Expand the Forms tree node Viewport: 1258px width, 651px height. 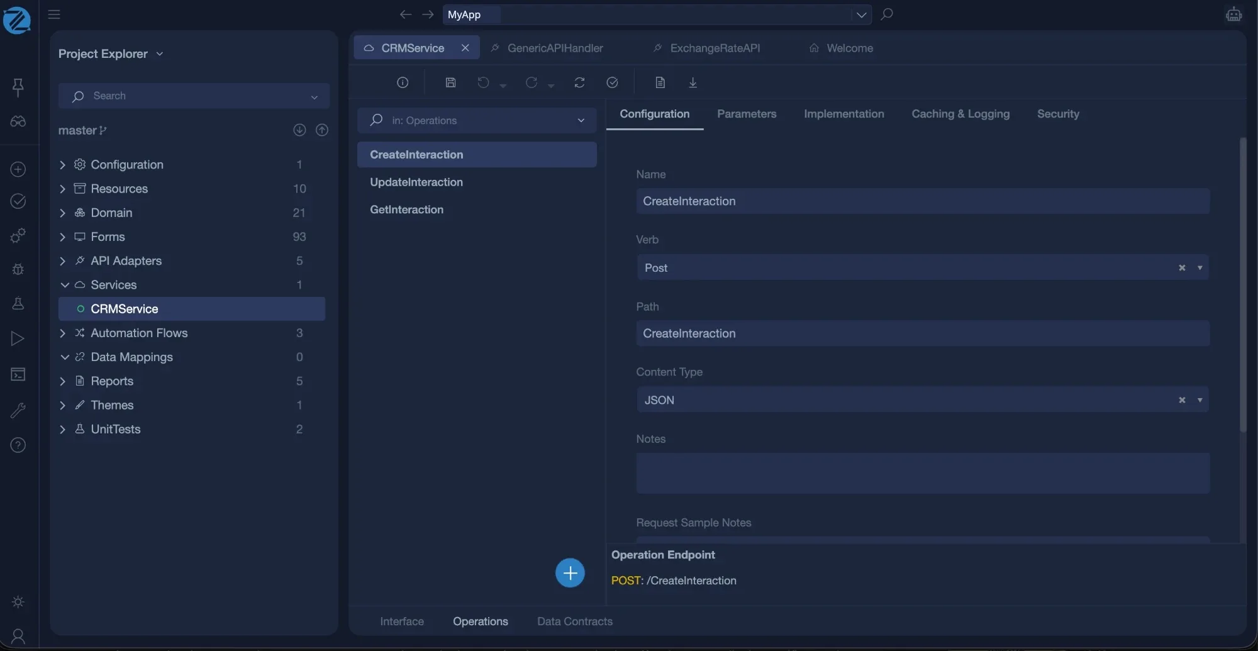[62, 237]
